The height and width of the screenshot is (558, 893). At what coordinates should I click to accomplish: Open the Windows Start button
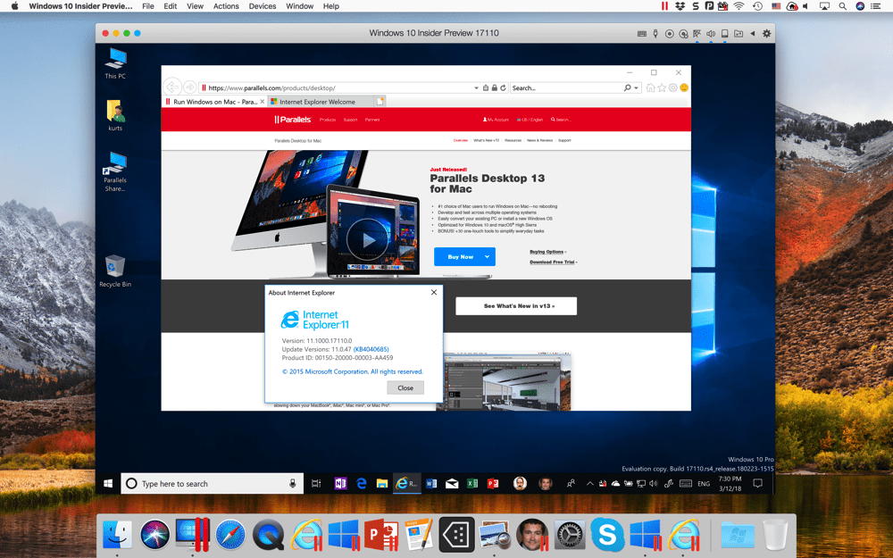tap(108, 483)
